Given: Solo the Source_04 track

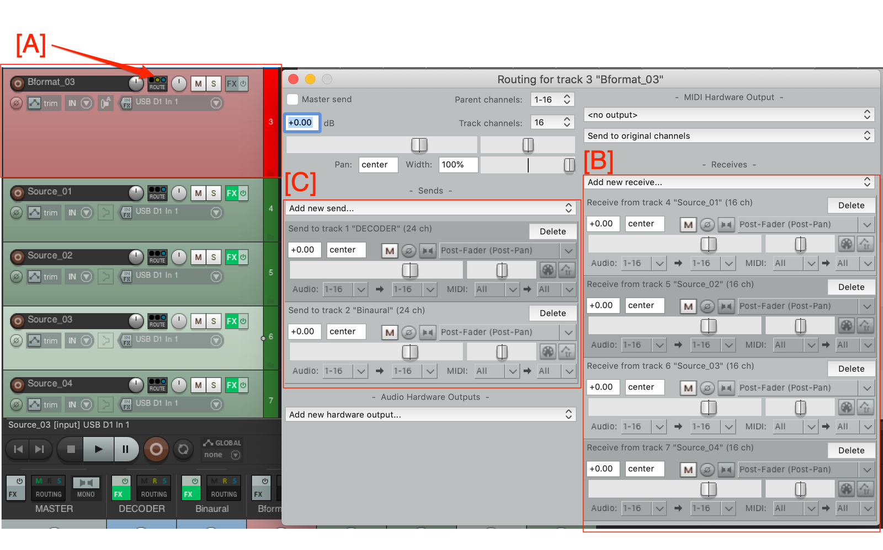Looking at the screenshot, I should tap(214, 385).
